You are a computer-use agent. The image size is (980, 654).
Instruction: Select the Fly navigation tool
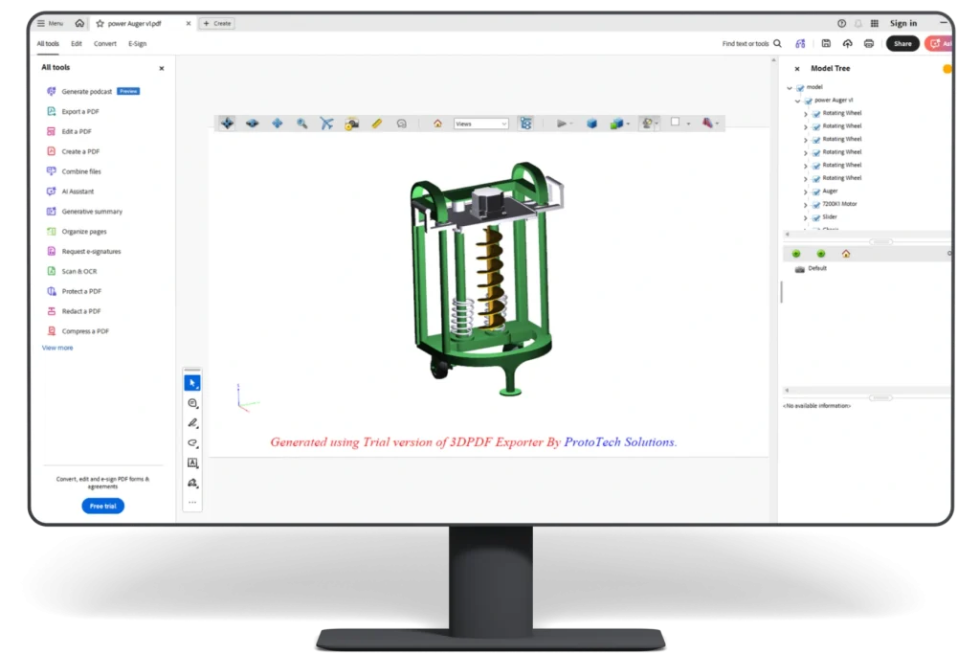(x=325, y=123)
